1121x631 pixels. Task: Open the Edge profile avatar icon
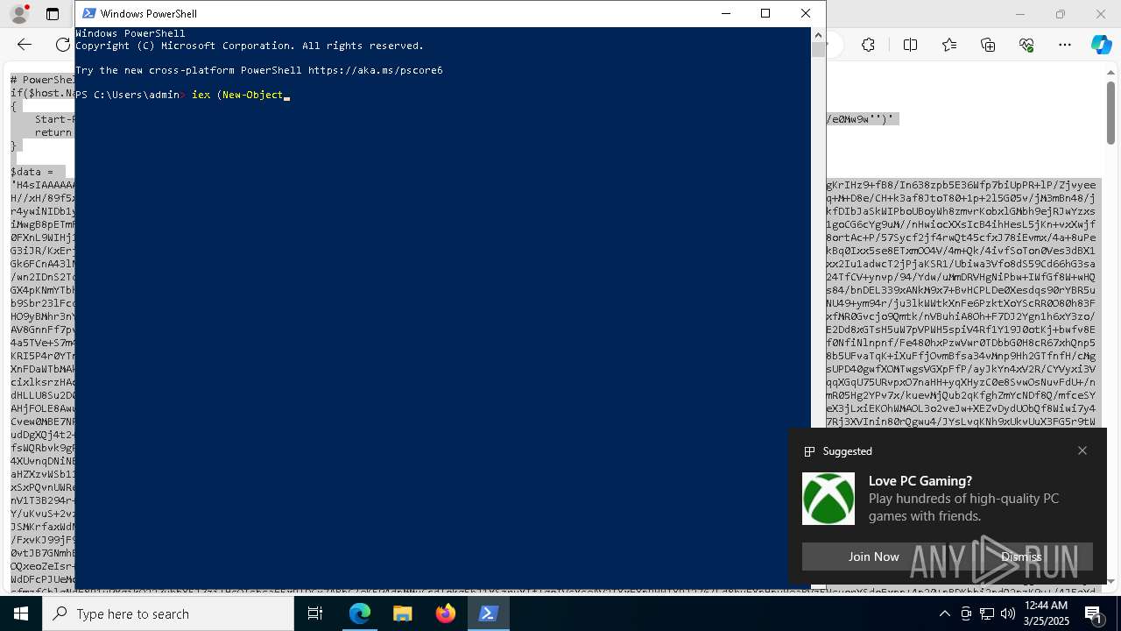point(18,14)
